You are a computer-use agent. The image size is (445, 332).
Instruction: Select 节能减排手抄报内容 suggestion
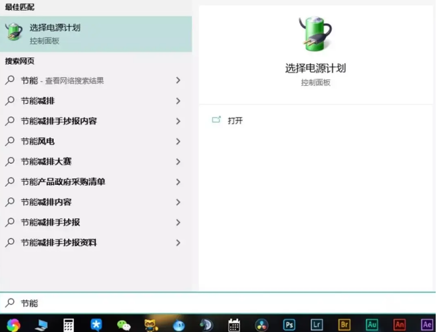(x=96, y=121)
